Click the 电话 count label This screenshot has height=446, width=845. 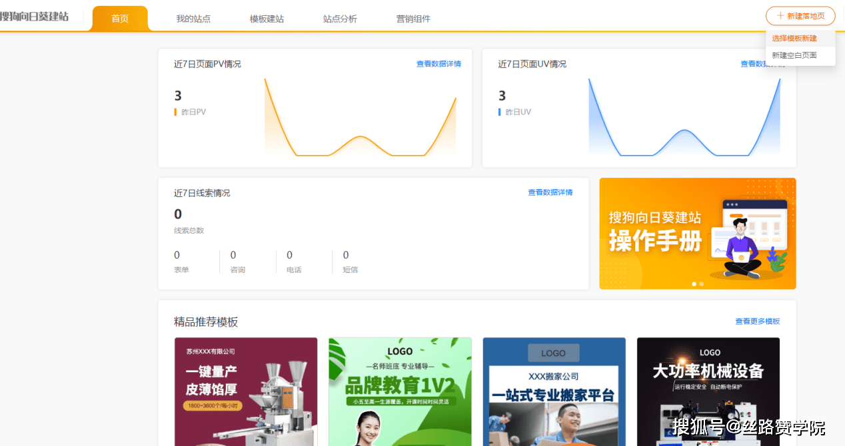(294, 270)
